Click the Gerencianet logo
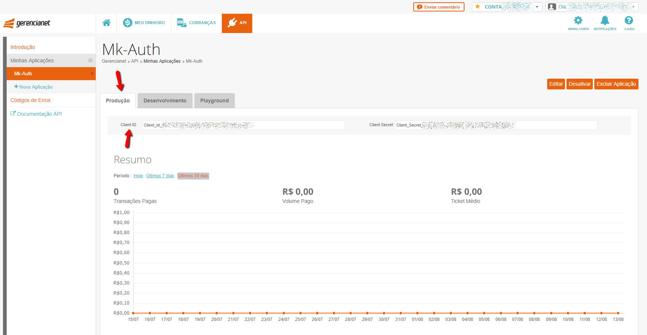 (x=27, y=23)
